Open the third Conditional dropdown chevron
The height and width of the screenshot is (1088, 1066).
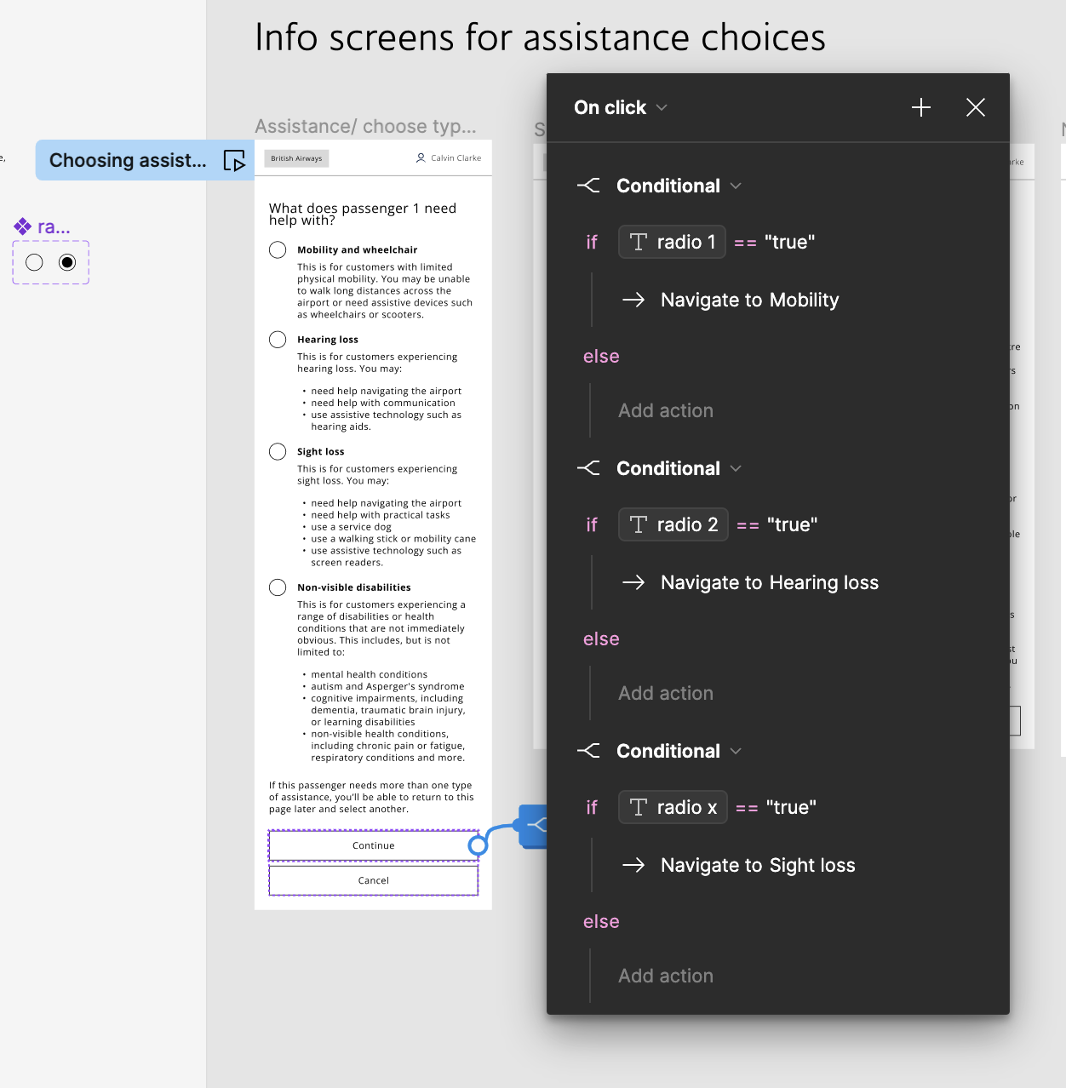tap(736, 751)
